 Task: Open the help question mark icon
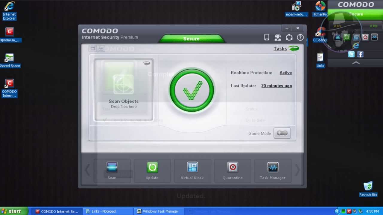(x=300, y=37)
